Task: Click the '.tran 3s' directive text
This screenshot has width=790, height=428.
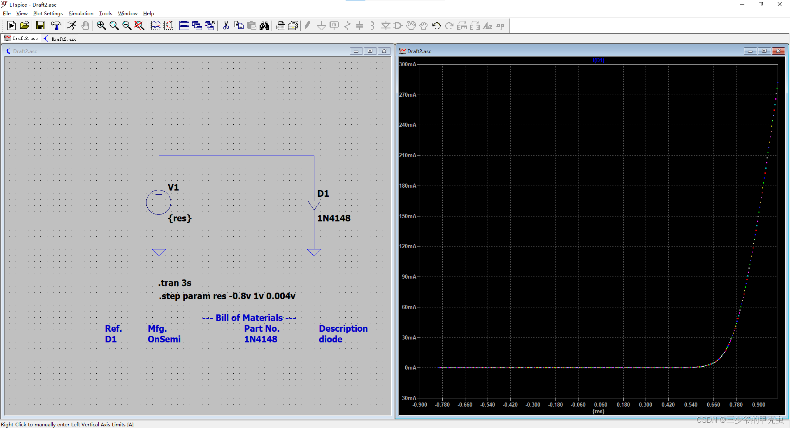Action: coord(175,283)
